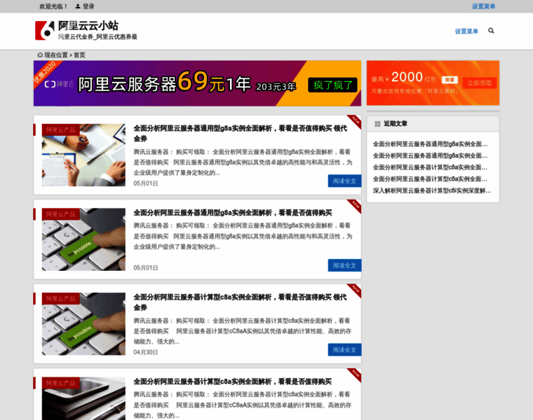Open third recent post c8a link in sidebar
Viewport: 533px width, 420px height.
[x=430, y=167]
